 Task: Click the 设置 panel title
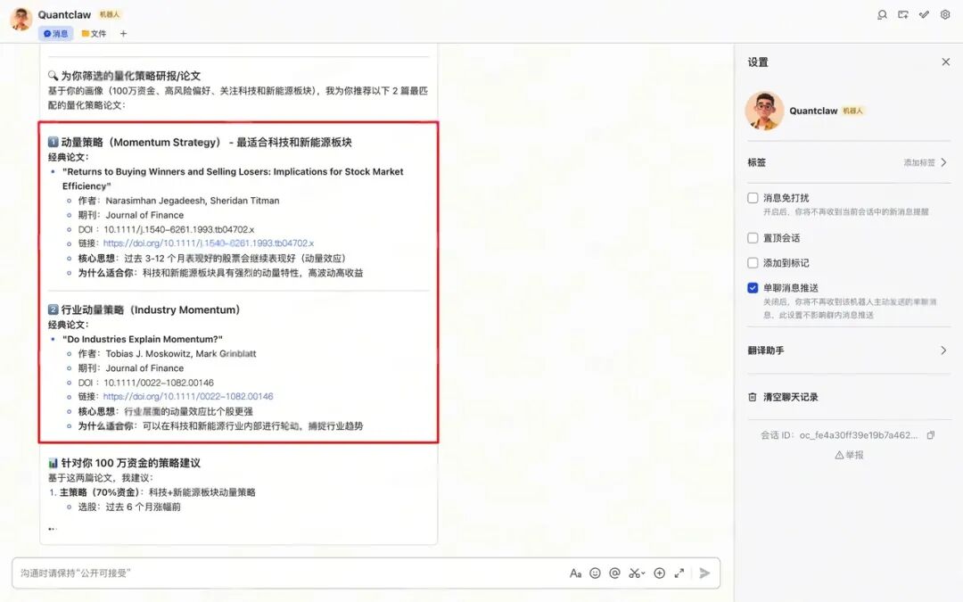(x=758, y=62)
